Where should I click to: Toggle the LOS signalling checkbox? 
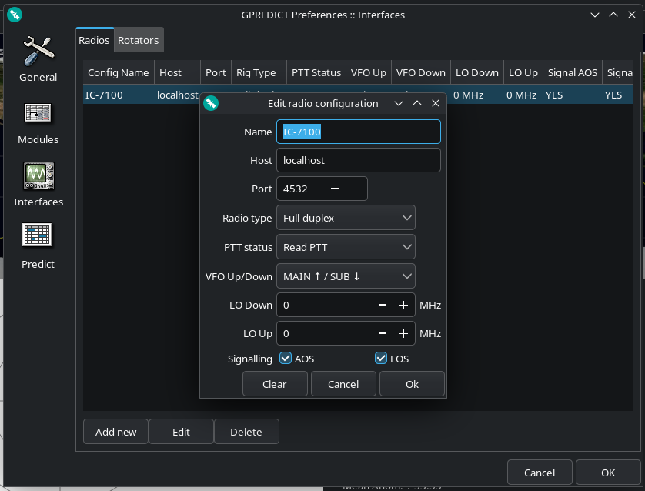381,358
